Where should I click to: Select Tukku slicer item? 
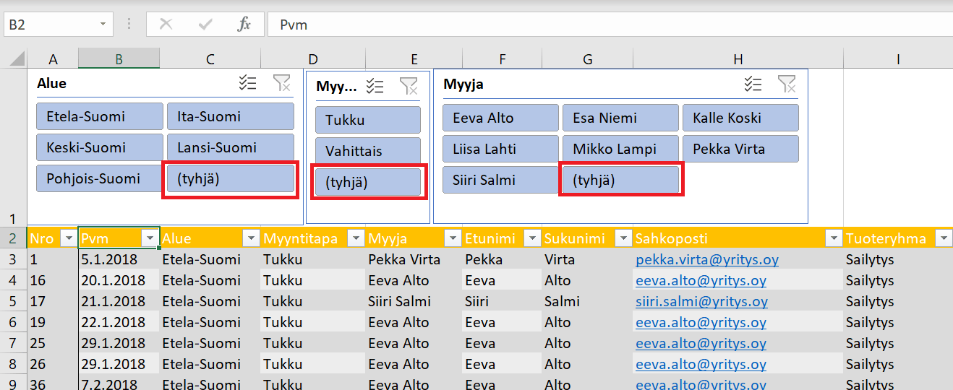(368, 120)
